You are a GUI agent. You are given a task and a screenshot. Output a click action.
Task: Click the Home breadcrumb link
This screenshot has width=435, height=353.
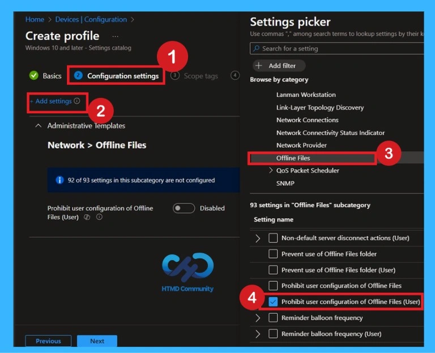tap(35, 19)
